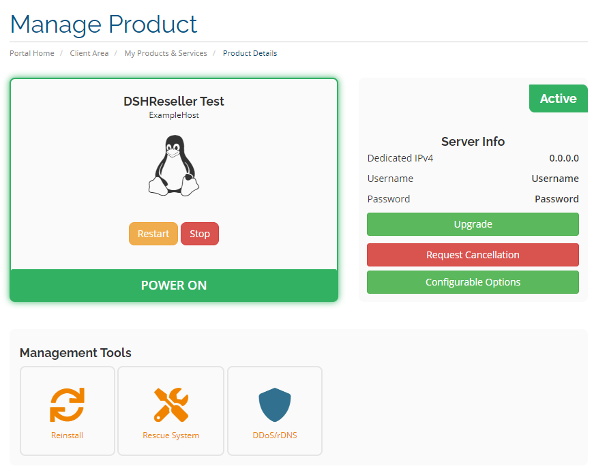
Task: Click the orange Reinstall arrows icon
Action: pyautogui.click(x=67, y=405)
